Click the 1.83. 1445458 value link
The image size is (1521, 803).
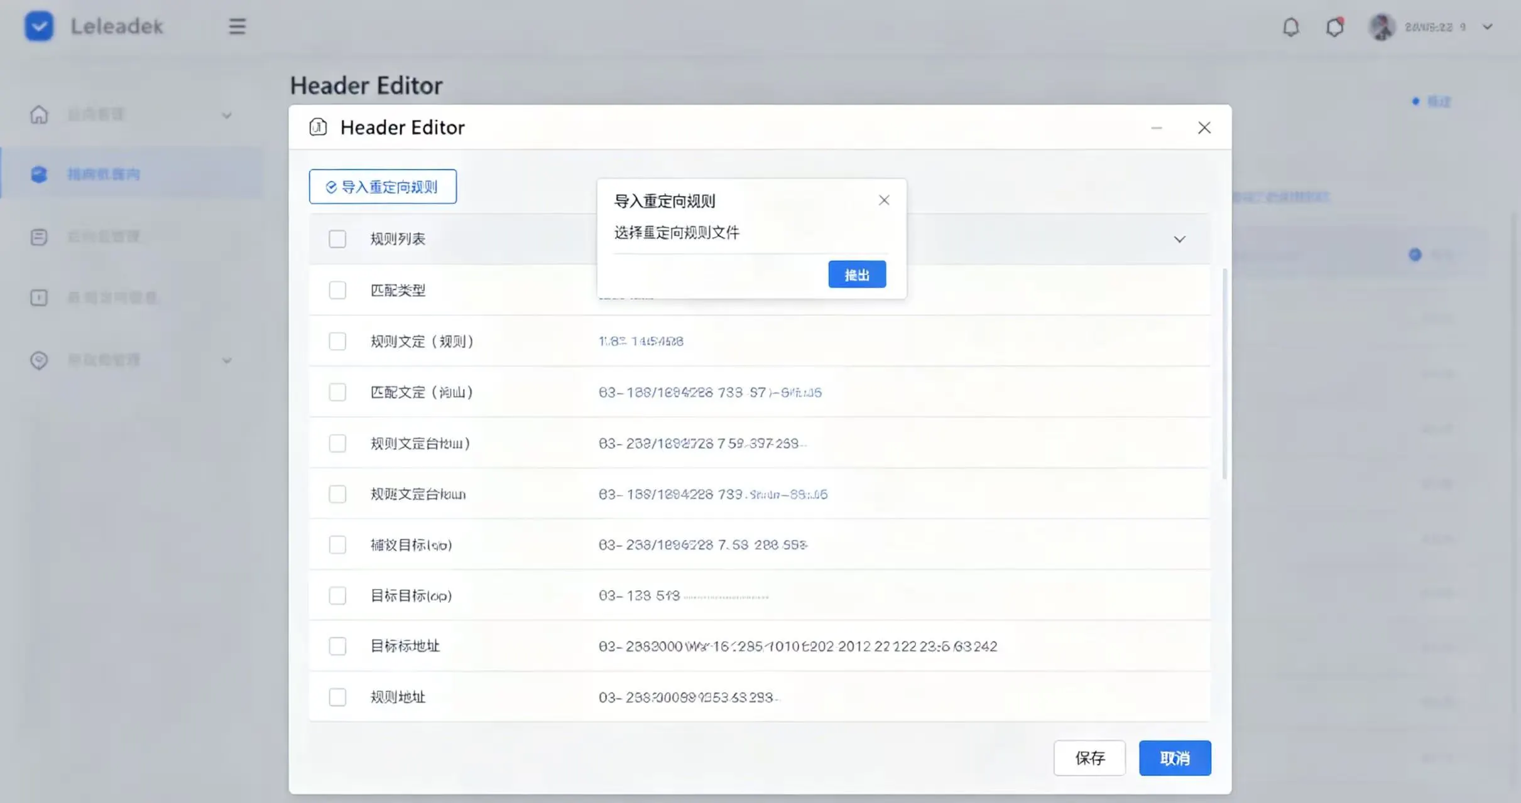click(x=641, y=341)
